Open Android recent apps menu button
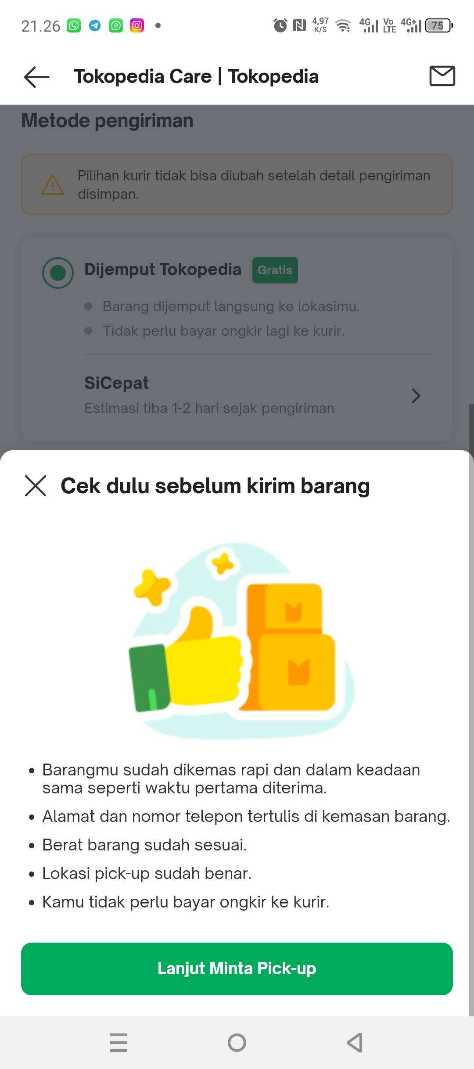 coord(118,1042)
